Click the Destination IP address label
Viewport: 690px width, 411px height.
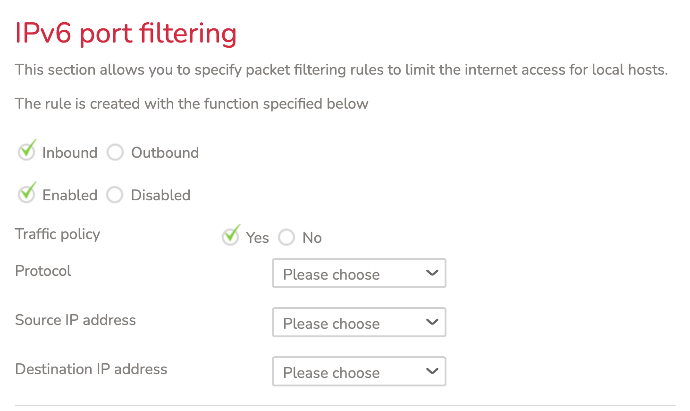(x=91, y=369)
